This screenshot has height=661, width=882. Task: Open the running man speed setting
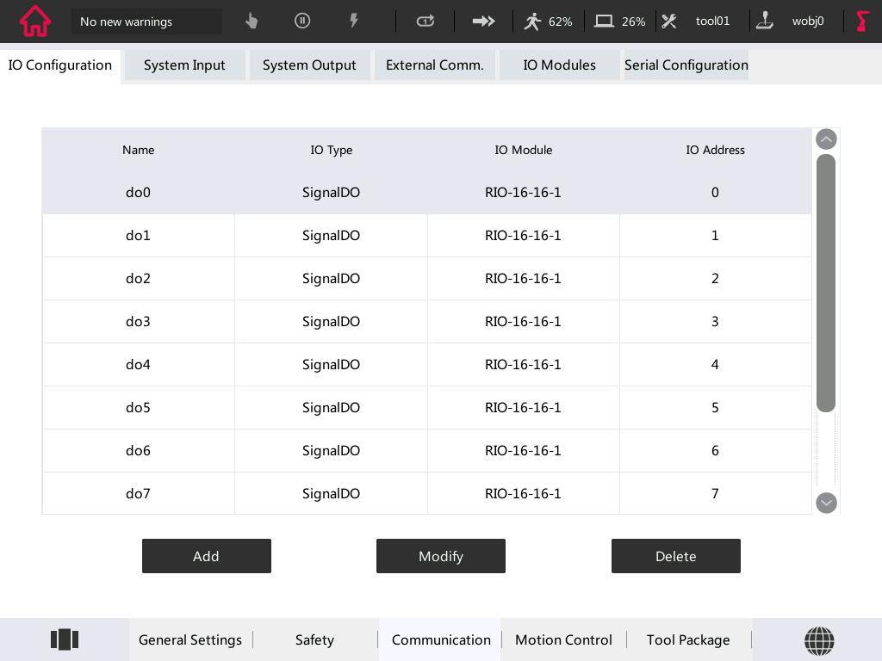[x=548, y=22]
